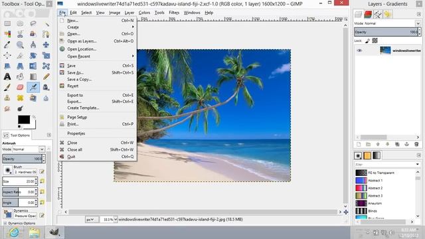The image size is (425, 239).
Task: Select the Scissors Select tool
Action: click(x=20, y=34)
